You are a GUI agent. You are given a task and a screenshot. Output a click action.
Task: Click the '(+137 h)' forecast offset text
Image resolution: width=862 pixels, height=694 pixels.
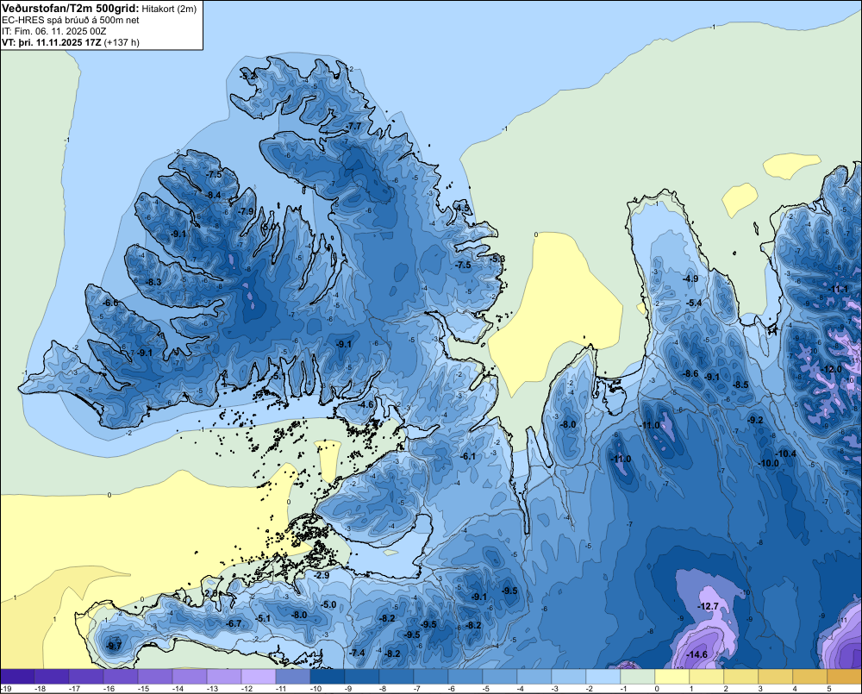pyautogui.click(x=122, y=42)
